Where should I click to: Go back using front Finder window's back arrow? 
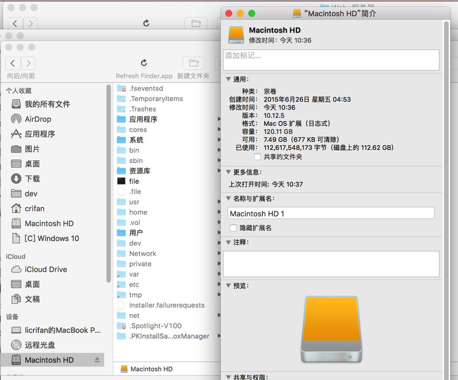pyautogui.click(x=13, y=63)
